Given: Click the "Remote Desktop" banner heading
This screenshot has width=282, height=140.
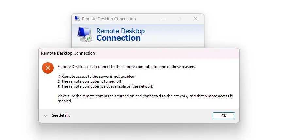Looking at the screenshot, I should [x=120, y=31].
